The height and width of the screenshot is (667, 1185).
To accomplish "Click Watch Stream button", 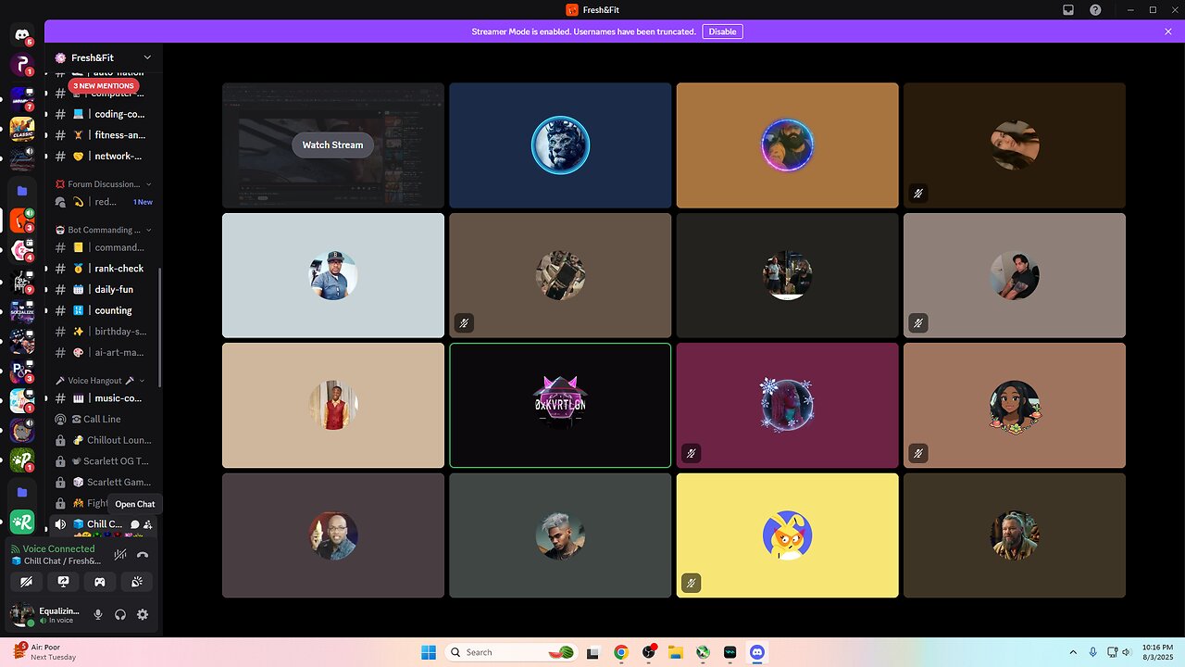I will click(x=332, y=145).
